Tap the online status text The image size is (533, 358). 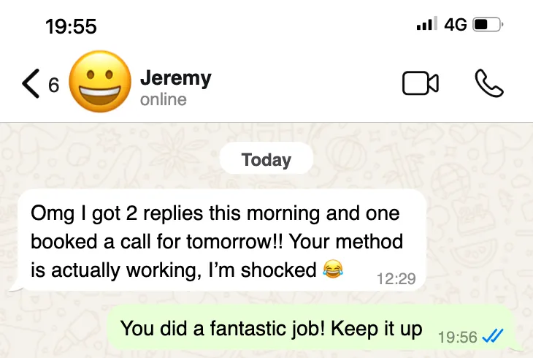[x=164, y=99]
